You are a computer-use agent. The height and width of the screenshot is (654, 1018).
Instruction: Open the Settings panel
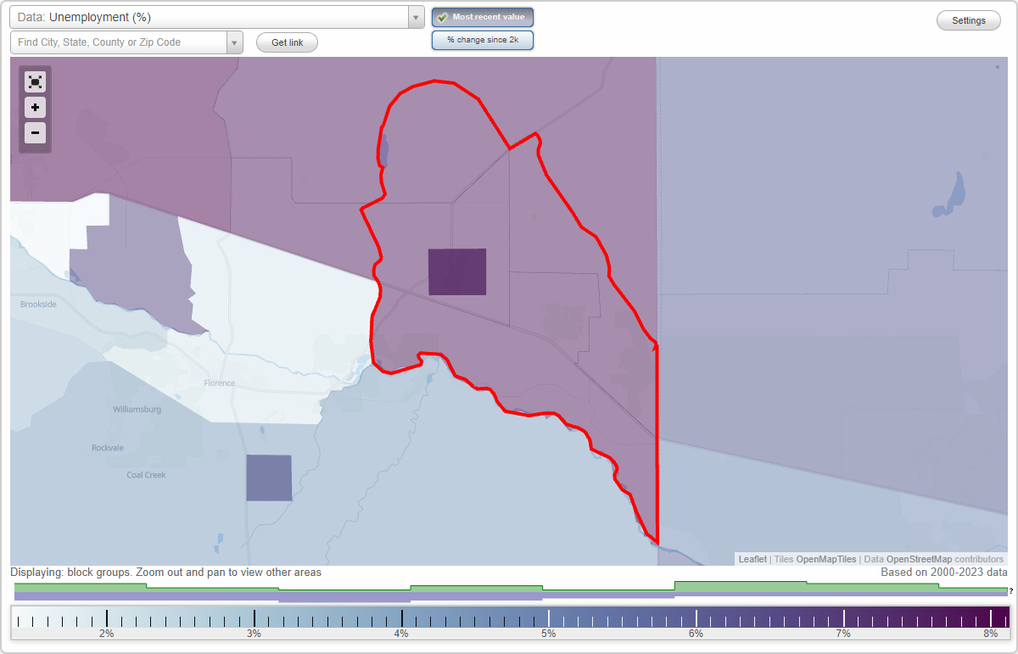point(968,20)
